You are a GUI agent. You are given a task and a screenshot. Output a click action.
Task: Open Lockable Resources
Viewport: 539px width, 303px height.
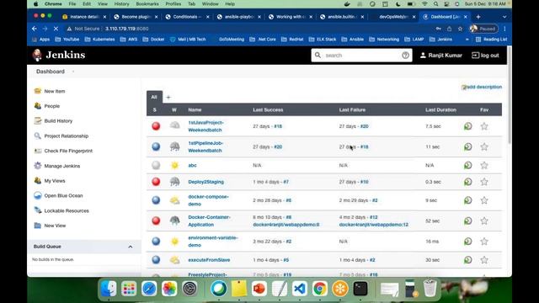tap(67, 210)
